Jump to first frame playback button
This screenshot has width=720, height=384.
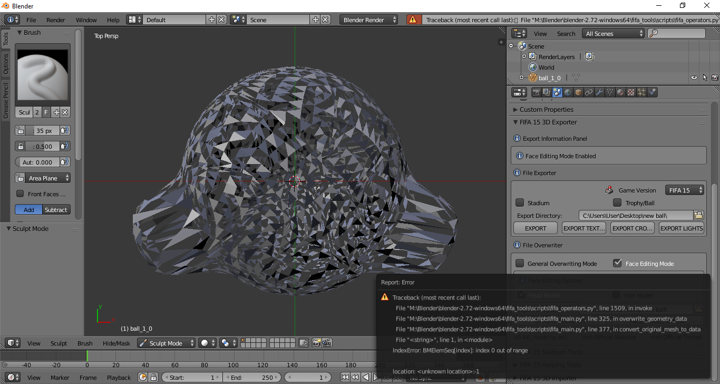click(345, 377)
